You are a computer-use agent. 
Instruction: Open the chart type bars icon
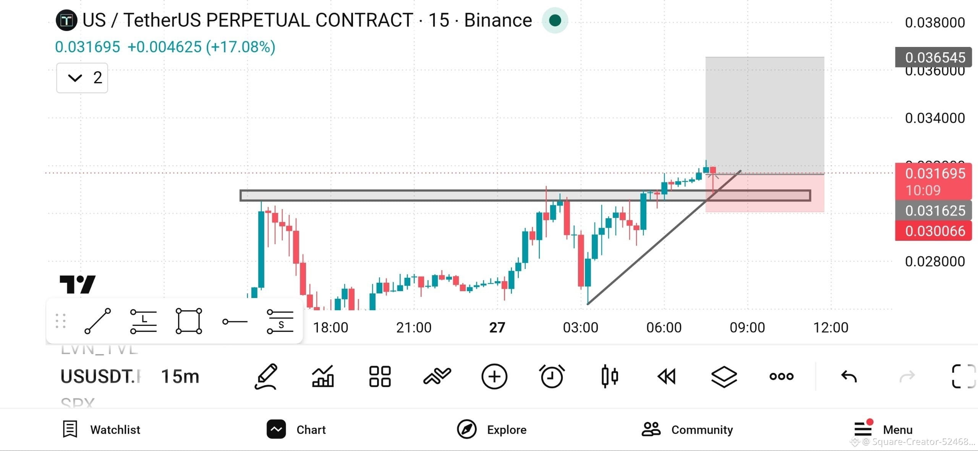[323, 377]
